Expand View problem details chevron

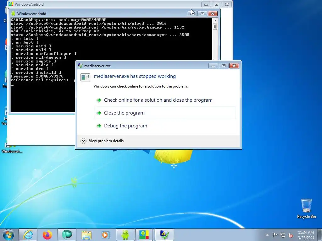[83, 141]
